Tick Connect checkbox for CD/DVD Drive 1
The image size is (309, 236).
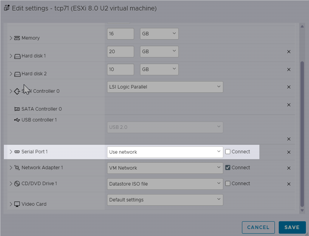pos(228,183)
